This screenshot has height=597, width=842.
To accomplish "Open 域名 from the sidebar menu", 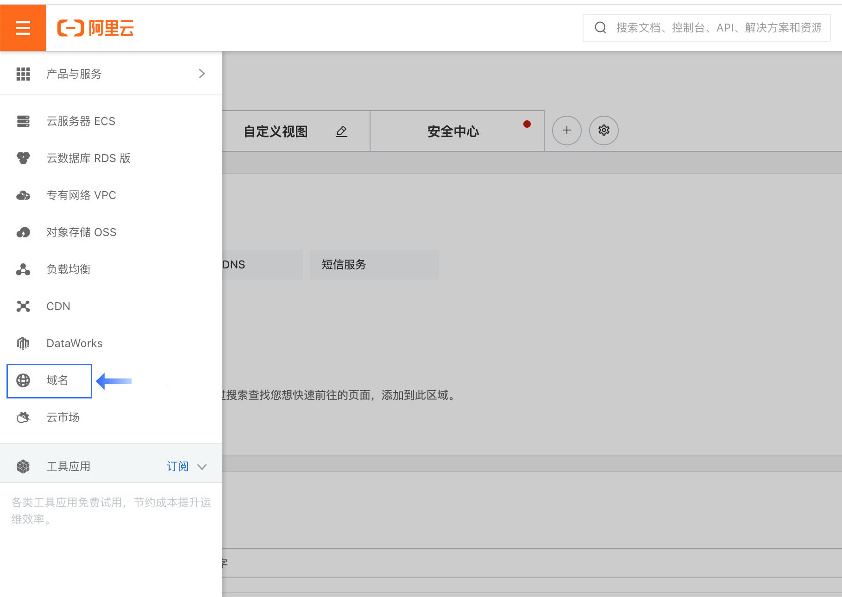I will (57, 380).
